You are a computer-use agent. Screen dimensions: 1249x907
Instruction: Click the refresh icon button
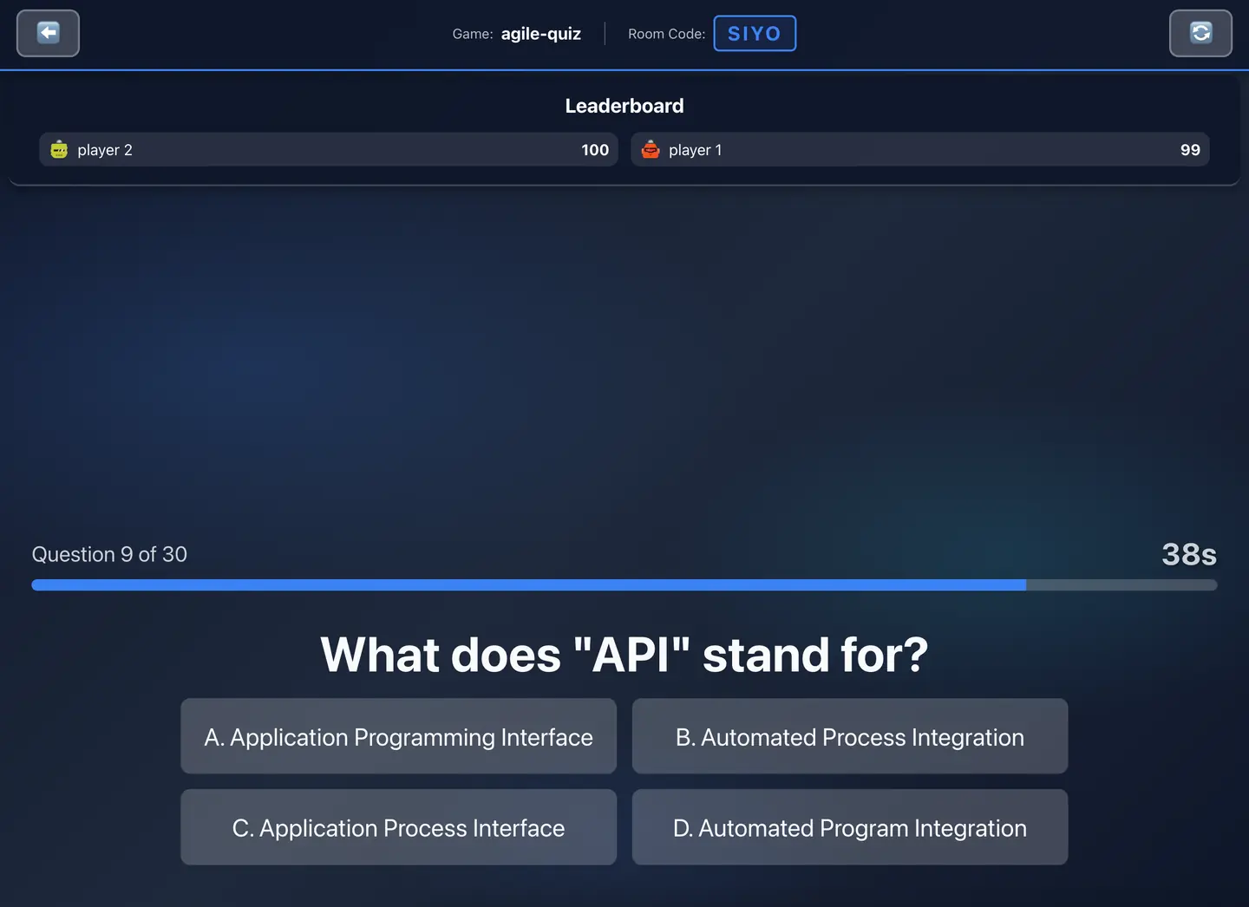[x=1200, y=33]
